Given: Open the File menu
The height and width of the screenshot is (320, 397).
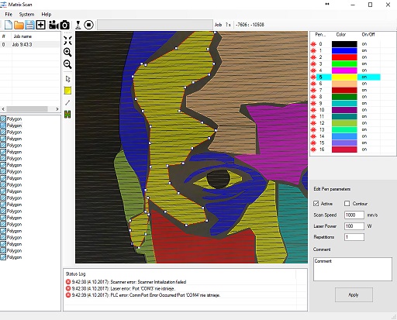Looking at the screenshot, I should point(9,14).
